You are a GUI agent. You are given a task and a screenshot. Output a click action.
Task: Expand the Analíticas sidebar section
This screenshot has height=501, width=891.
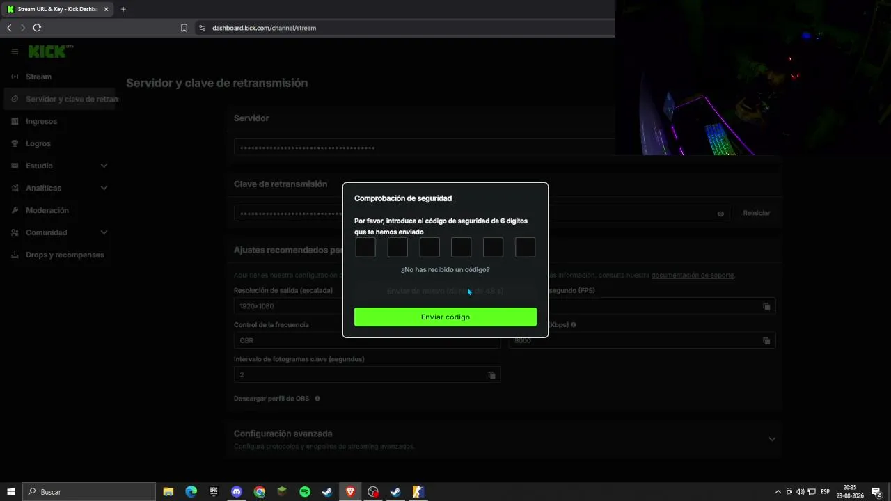point(104,188)
